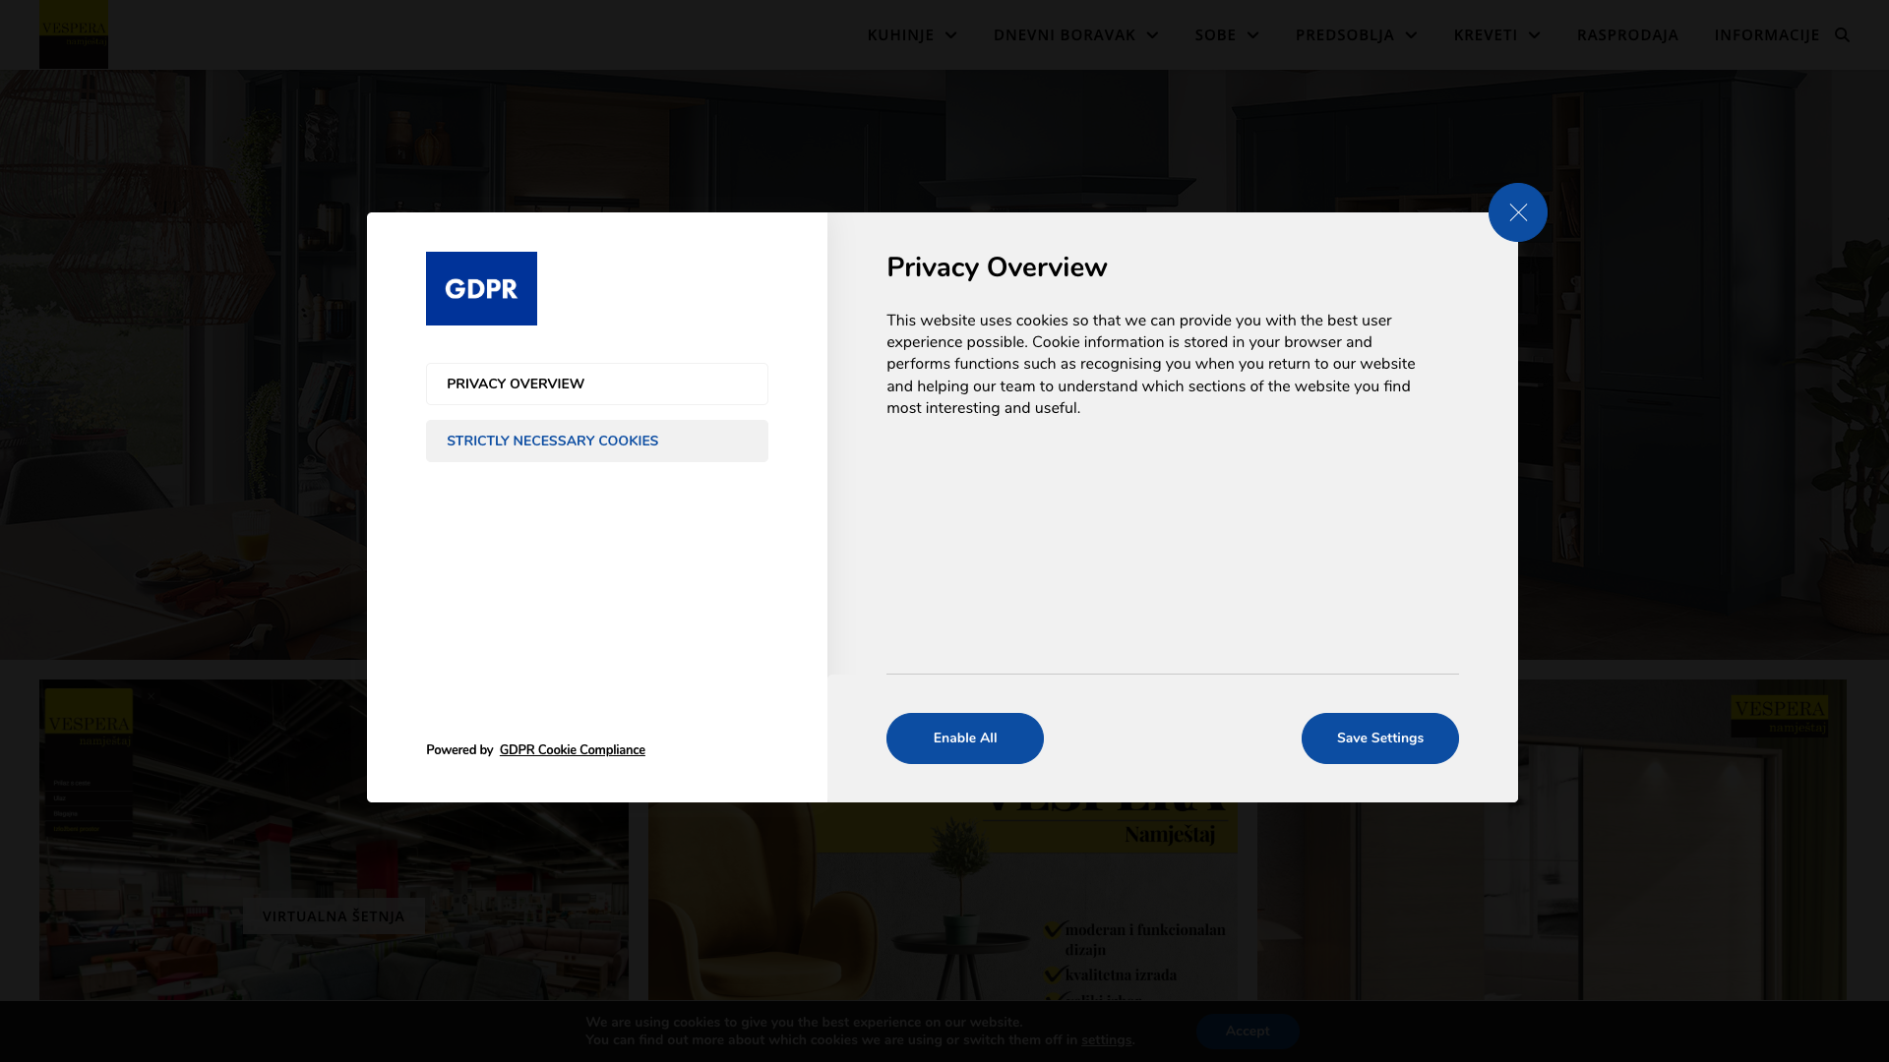Close the GDPR privacy dialog
Screen dimensions: 1889x1062
click(x=1517, y=212)
